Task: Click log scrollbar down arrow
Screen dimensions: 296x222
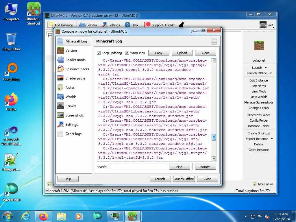Action: coord(214,159)
